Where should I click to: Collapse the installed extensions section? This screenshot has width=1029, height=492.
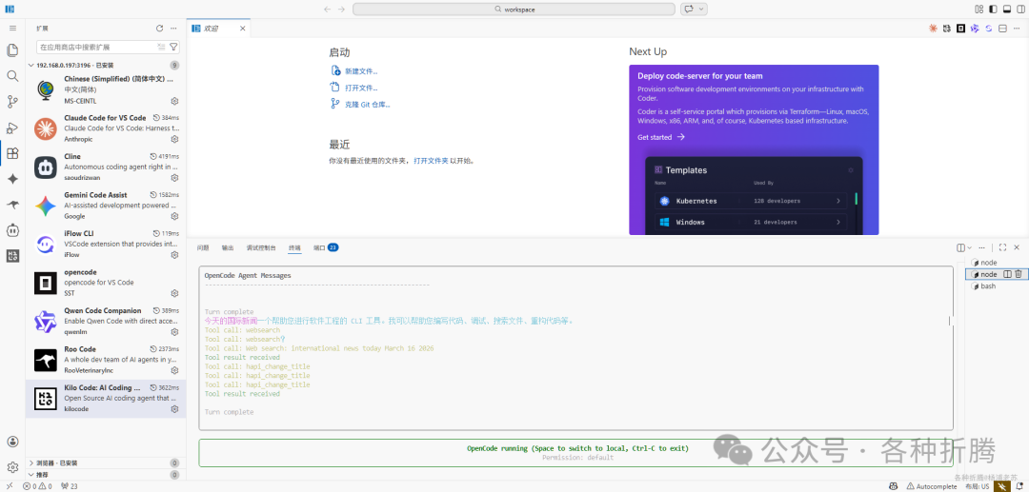(30, 66)
